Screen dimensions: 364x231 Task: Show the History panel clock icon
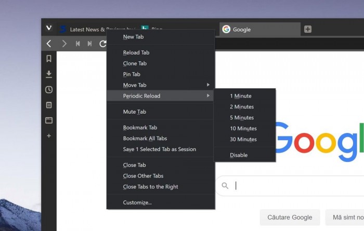tap(49, 89)
